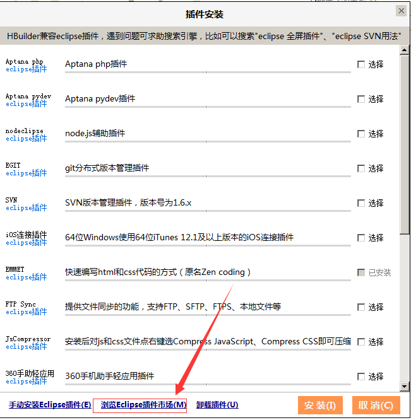Check the Aptana pydev plugin checkbox
Image resolution: width=411 pixels, height=420 pixels.
pyautogui.click(x=361, y=99)
